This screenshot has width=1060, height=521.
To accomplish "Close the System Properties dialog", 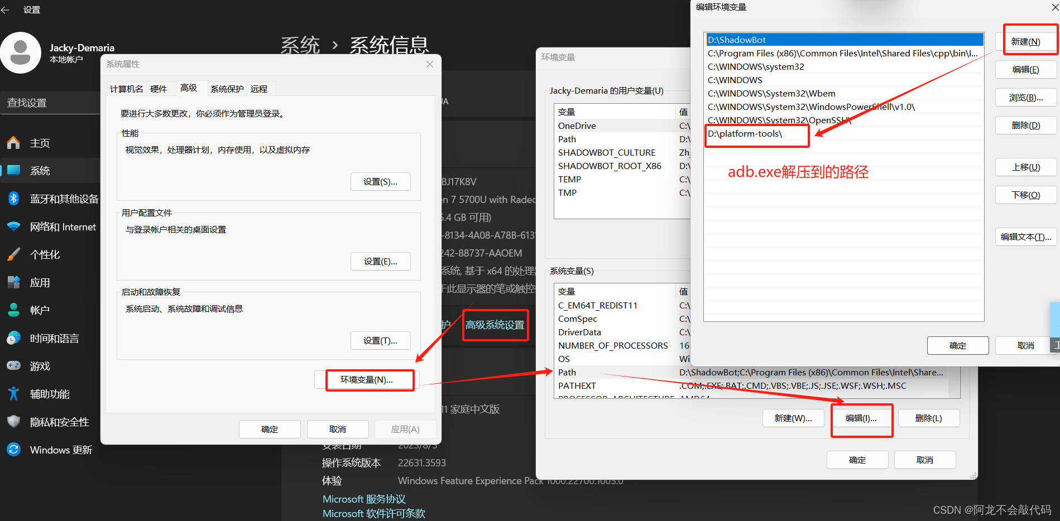I will pyautogui.click(x=429, y=64).
